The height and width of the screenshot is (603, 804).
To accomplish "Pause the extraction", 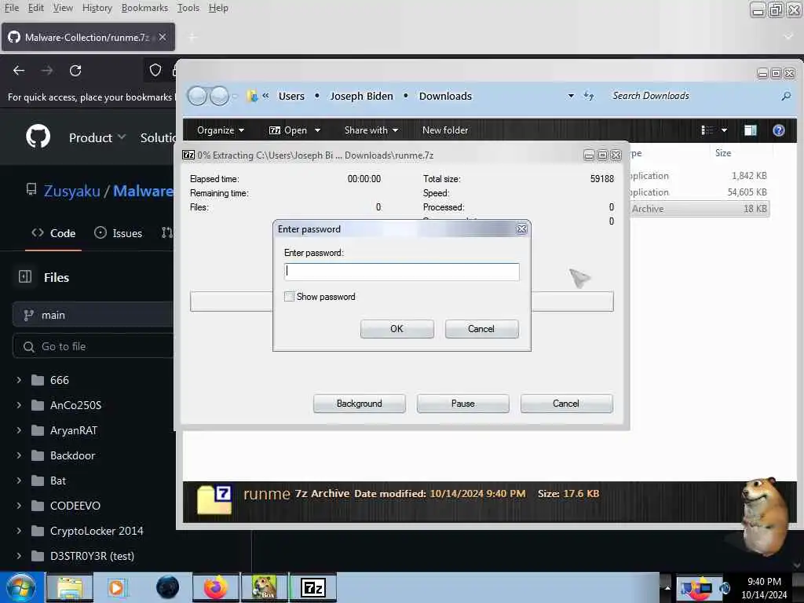I will [x=463, y=404].
